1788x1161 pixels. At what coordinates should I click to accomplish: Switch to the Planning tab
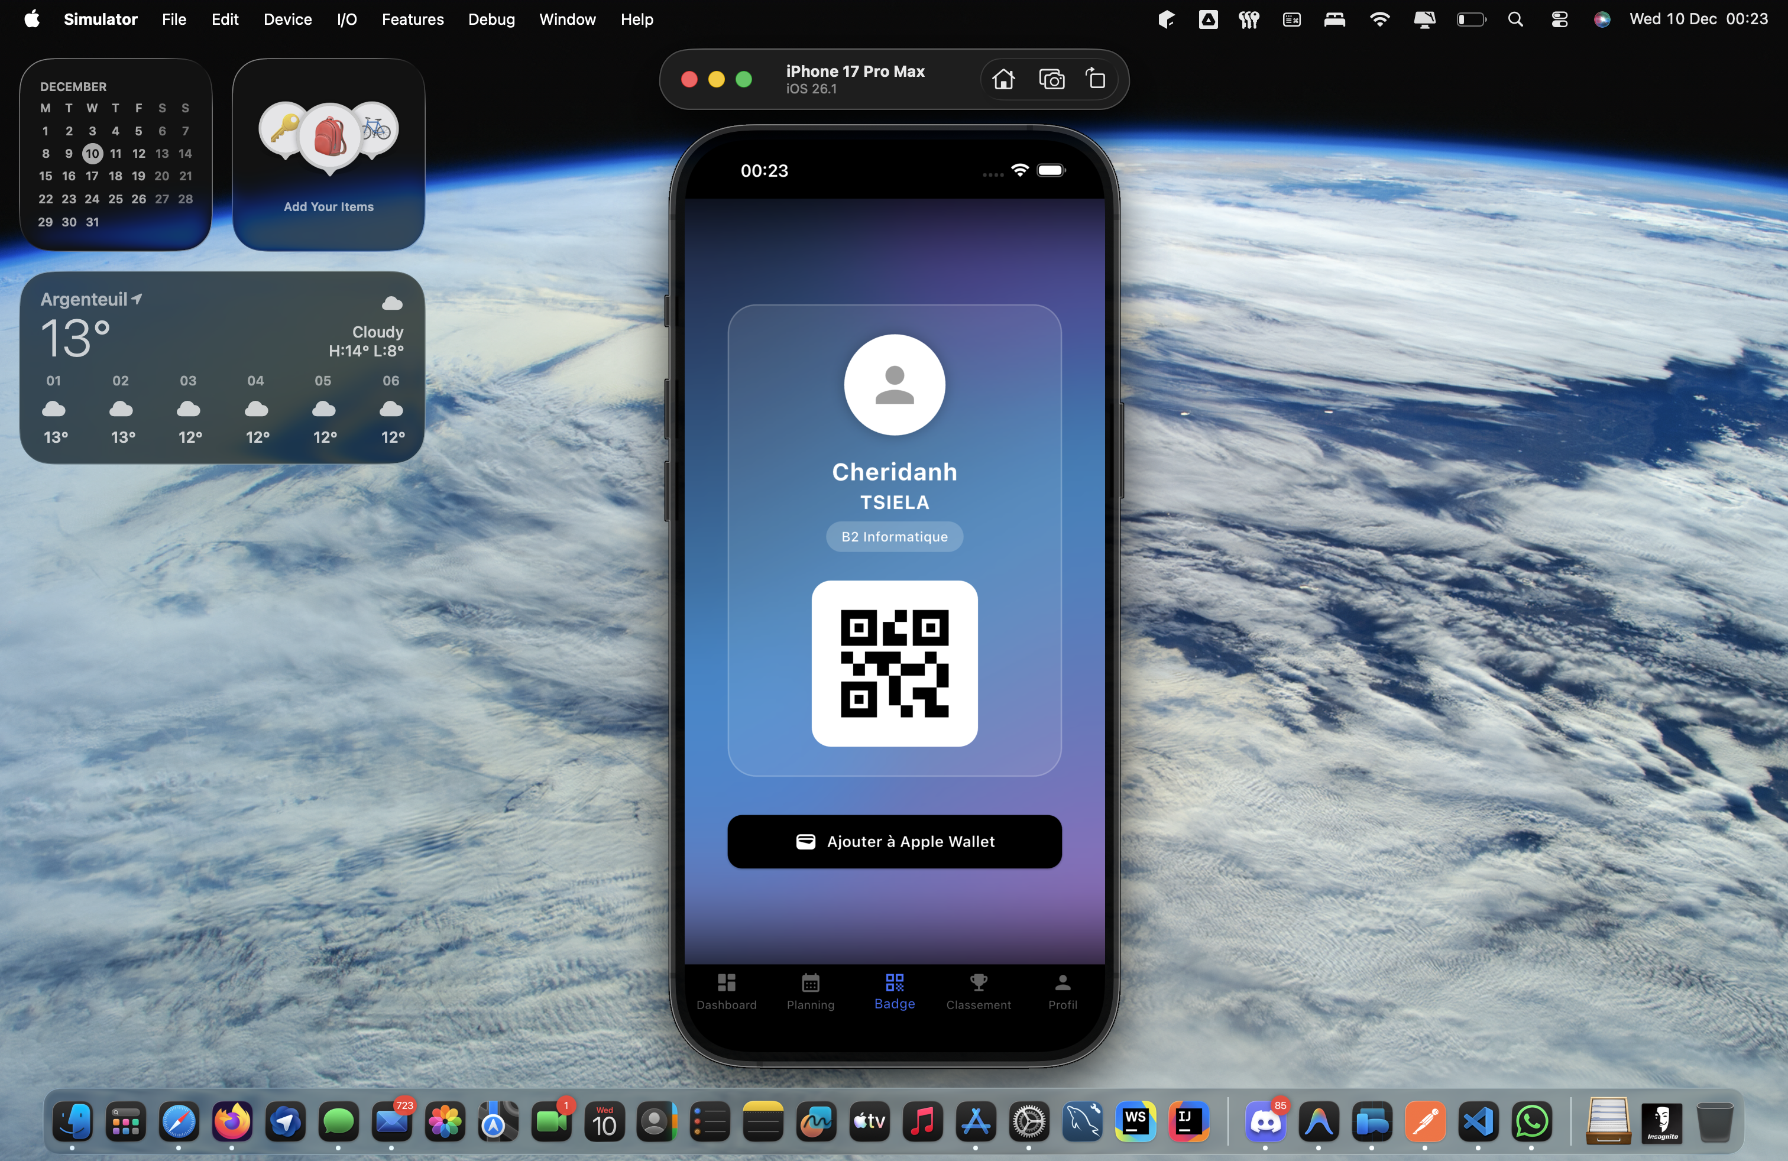coord(810,991)
